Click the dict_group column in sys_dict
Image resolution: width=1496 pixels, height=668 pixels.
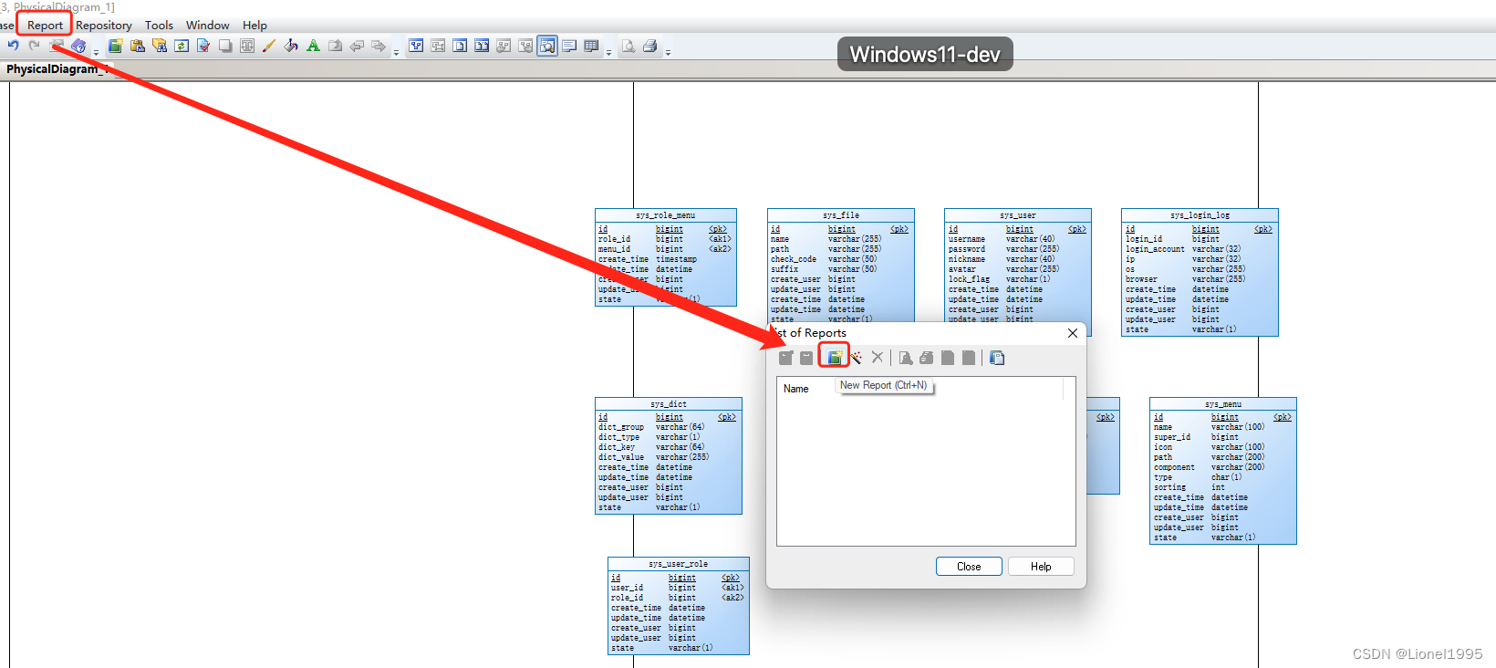(621, 427)
